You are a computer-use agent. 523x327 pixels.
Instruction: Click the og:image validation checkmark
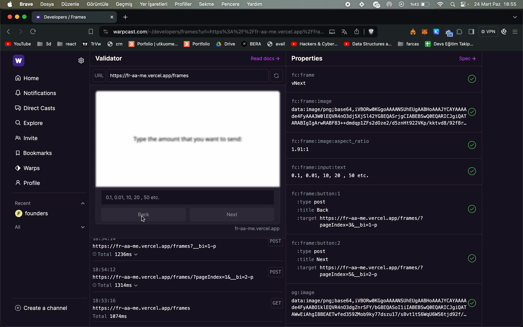pyautogui.click(x=472, y=303)
